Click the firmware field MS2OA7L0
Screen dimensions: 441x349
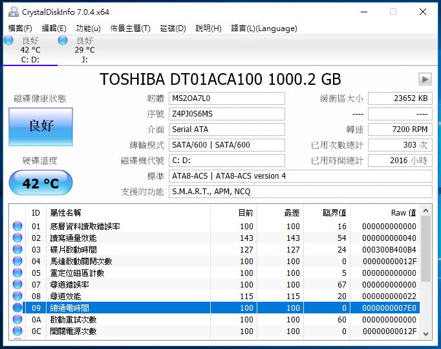(x=227, y=98)
